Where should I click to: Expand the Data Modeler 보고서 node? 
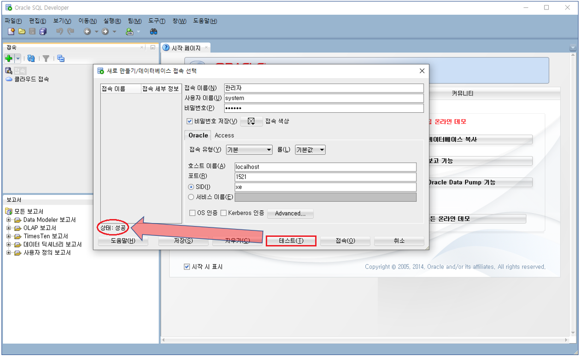(x=8, y=220)
